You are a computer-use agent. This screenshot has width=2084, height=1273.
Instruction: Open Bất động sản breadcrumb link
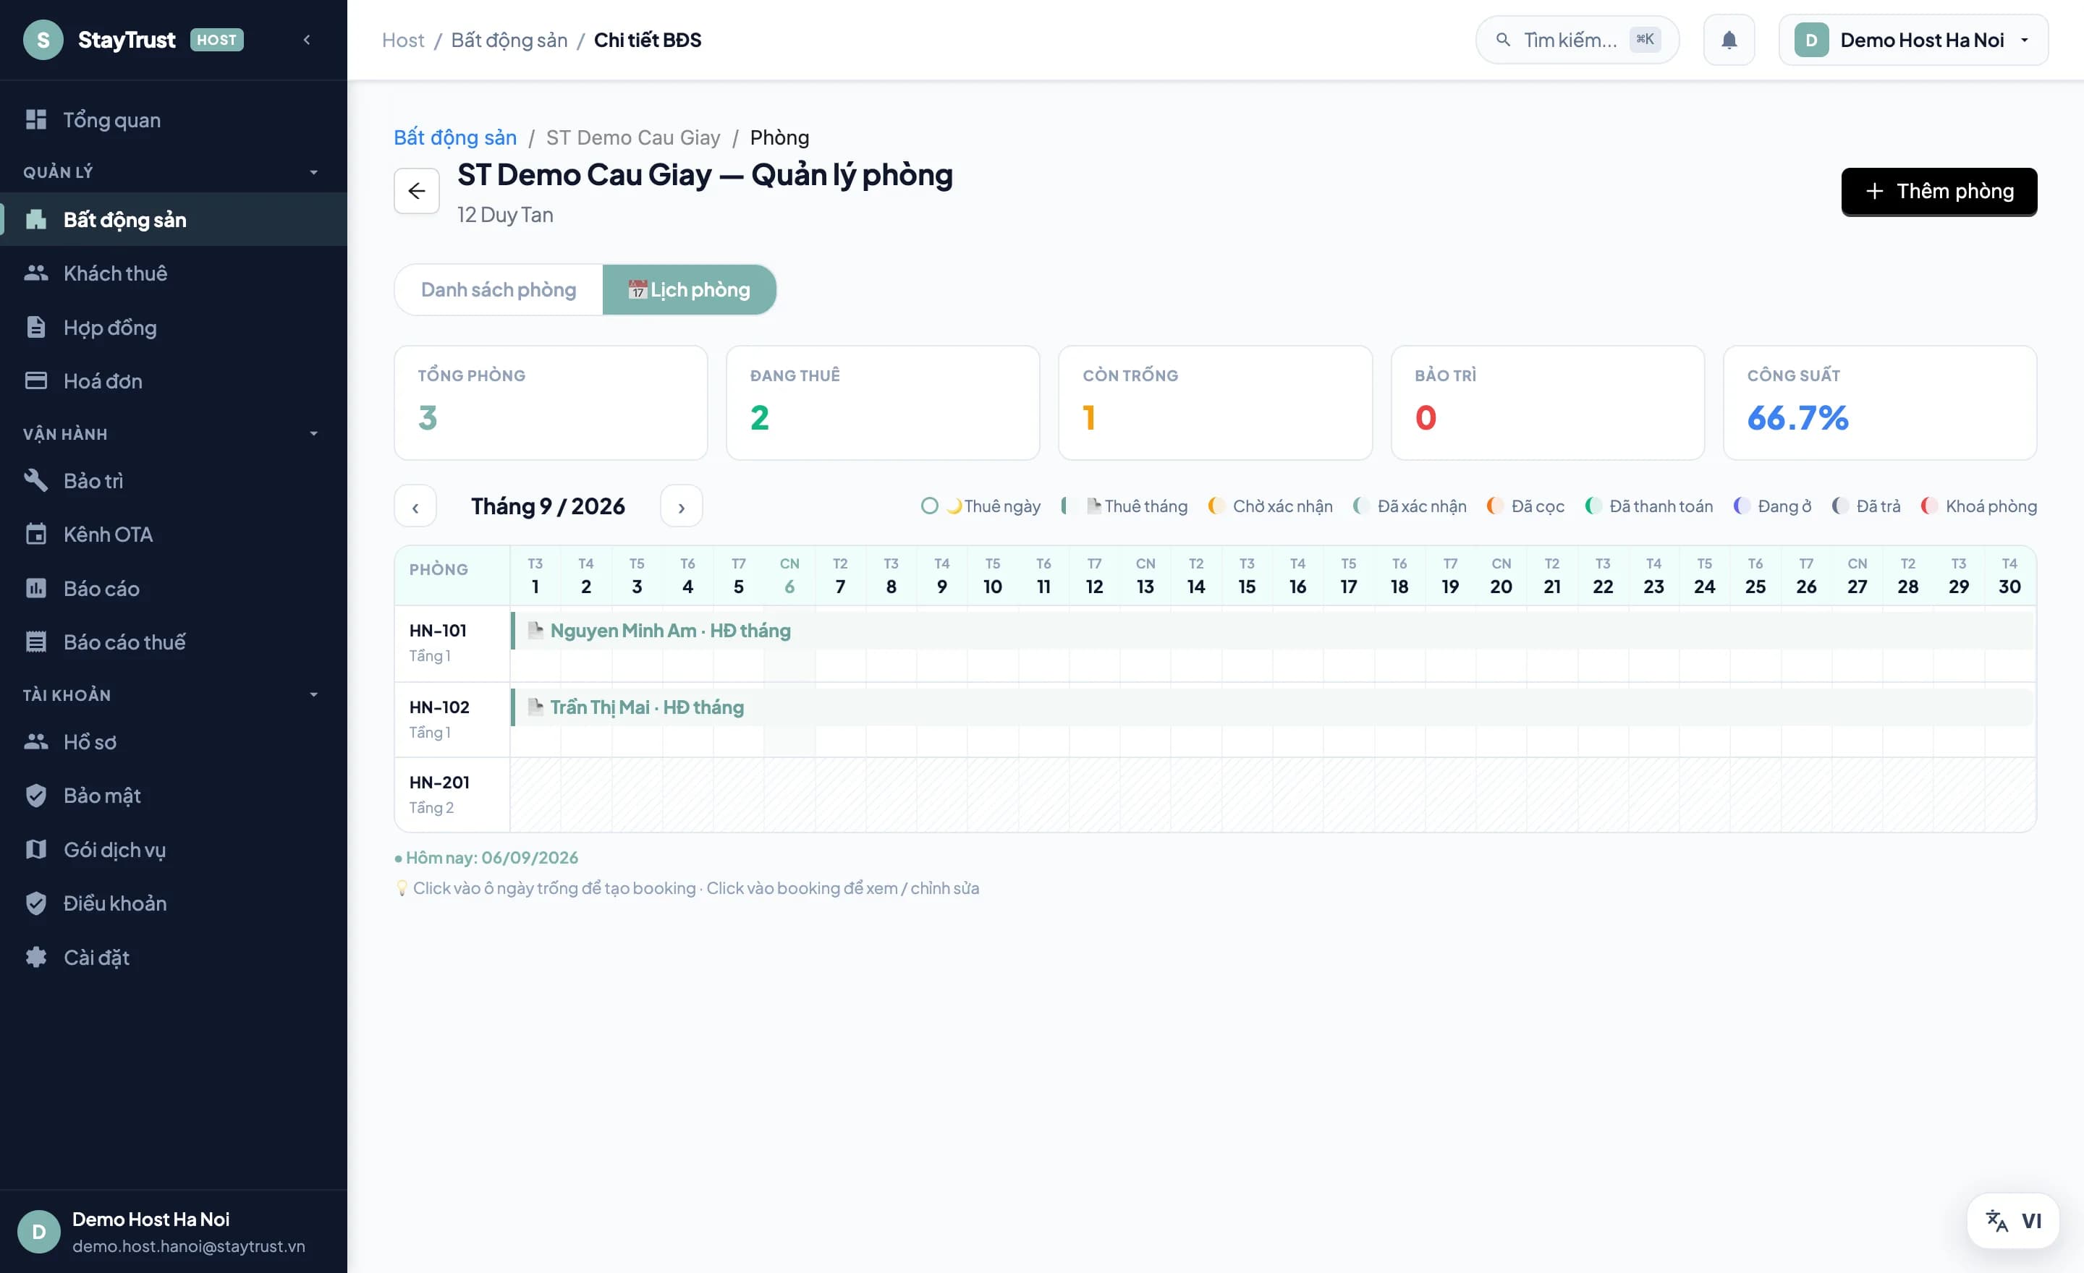455,137
